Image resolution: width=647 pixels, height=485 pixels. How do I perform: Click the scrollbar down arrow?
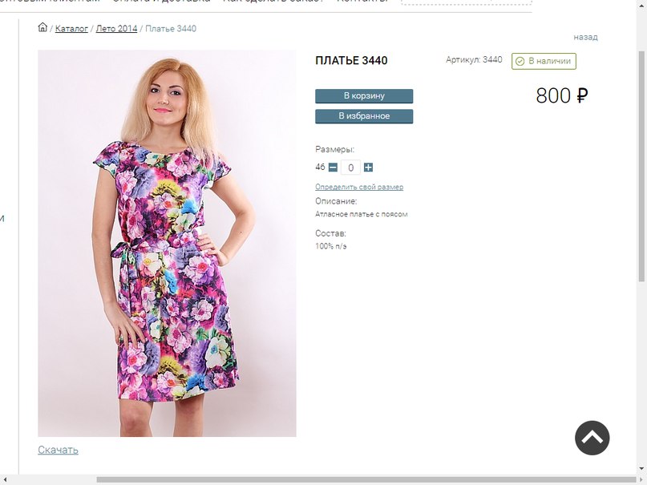(641, 469)
